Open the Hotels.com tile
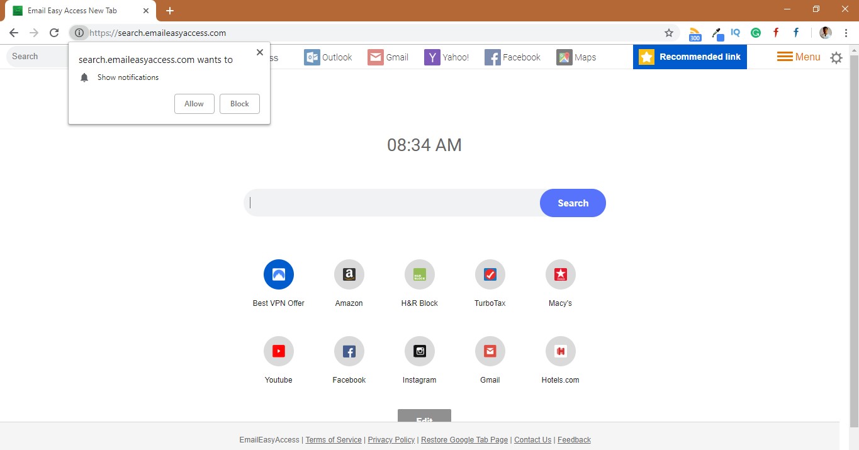 click(560, 351)
